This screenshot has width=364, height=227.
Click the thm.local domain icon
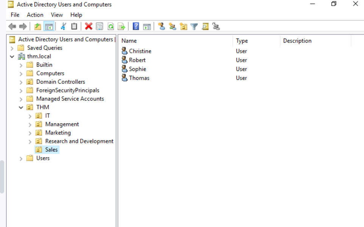(x=21, y=56)
